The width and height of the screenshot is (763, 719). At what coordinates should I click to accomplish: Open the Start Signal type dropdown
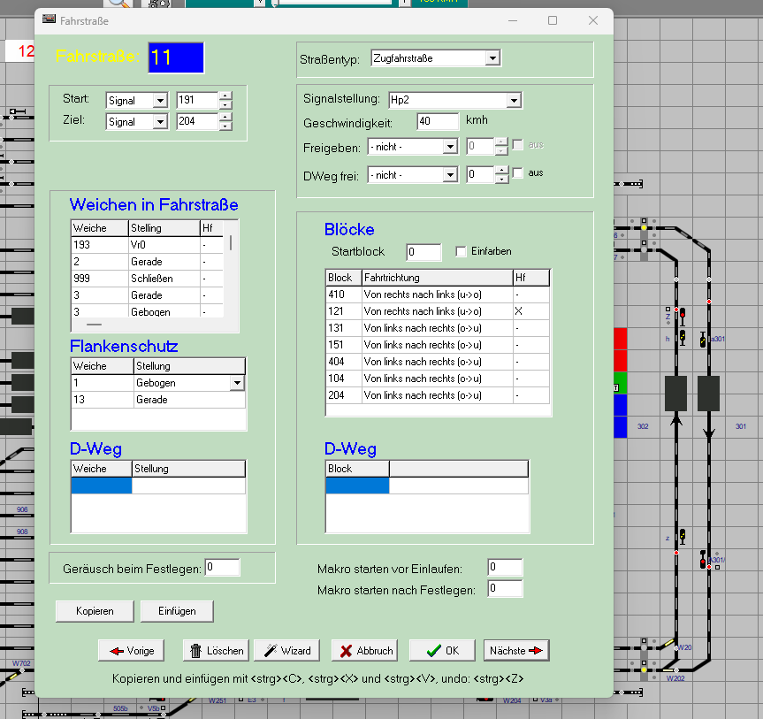(160, 101)
